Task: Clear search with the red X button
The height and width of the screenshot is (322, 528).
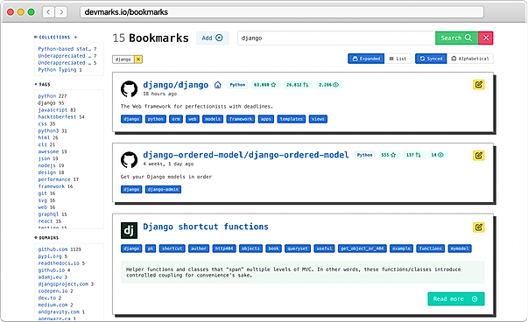Action: click(x=486, y=38)
